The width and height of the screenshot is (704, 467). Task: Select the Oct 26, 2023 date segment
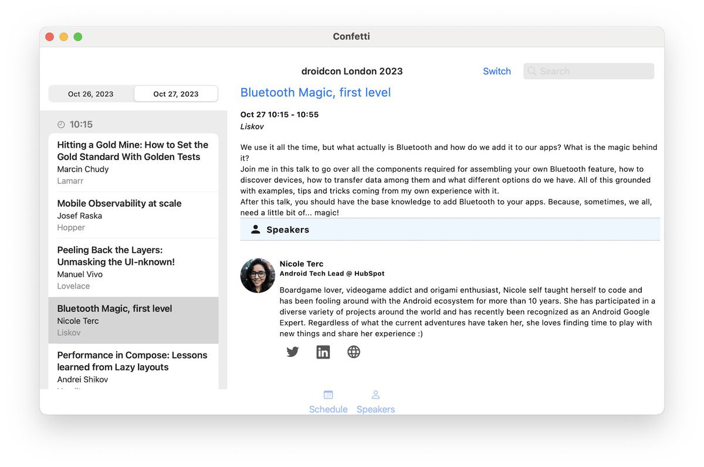(91, 94)
